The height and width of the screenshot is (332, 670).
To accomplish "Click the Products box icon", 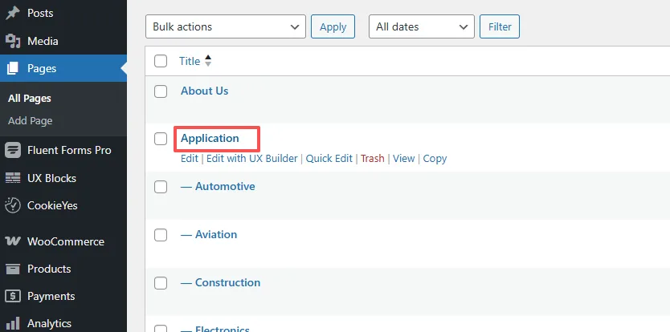I will (x=12, y=269).
